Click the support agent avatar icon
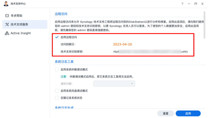 coord(6,4)
